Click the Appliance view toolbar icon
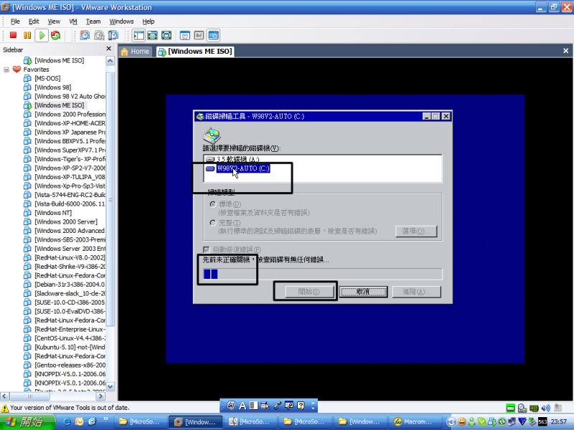 tap(199, 35)
